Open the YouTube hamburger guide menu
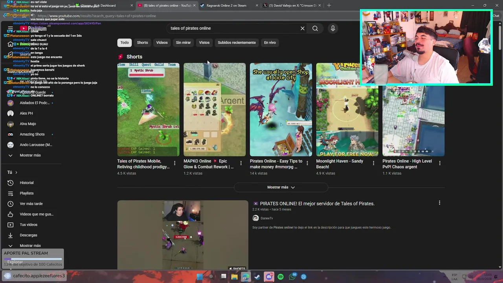Viewport: 503px width, 283px height. click(10, 28)
